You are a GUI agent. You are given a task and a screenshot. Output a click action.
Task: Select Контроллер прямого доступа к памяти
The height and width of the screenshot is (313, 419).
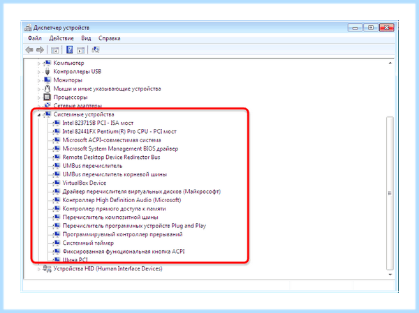(114, 208)
